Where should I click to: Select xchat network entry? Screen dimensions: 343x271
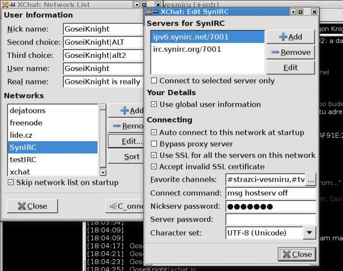pos(53,171)
